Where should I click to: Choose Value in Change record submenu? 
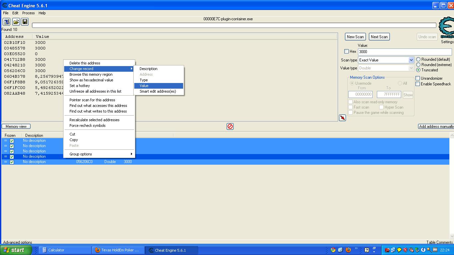pos(159,86)
